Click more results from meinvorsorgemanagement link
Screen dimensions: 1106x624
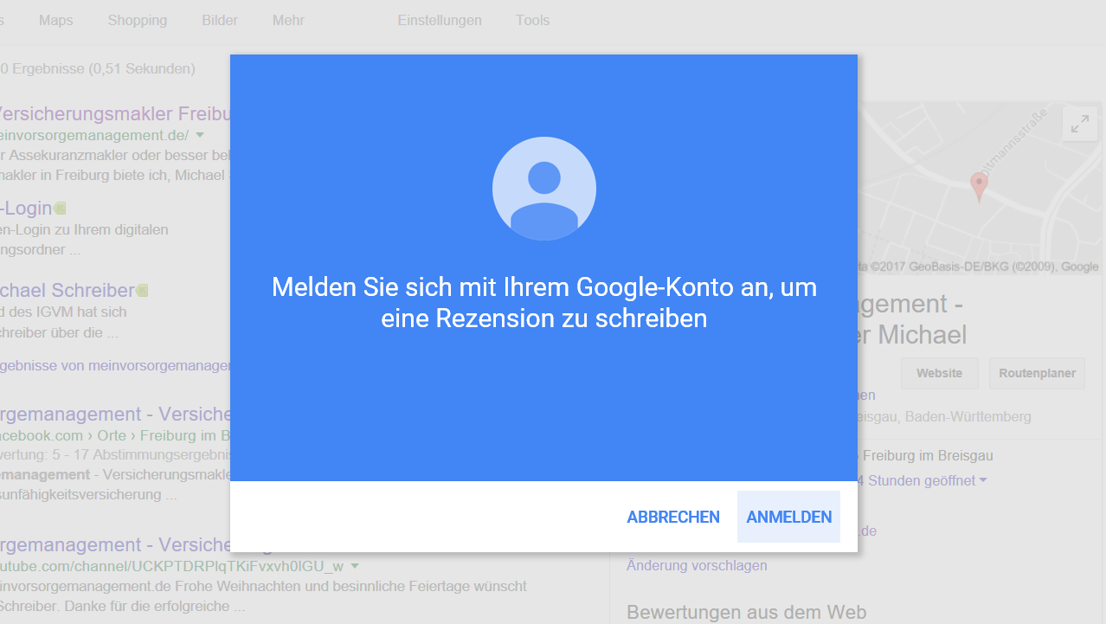[114, 365]
